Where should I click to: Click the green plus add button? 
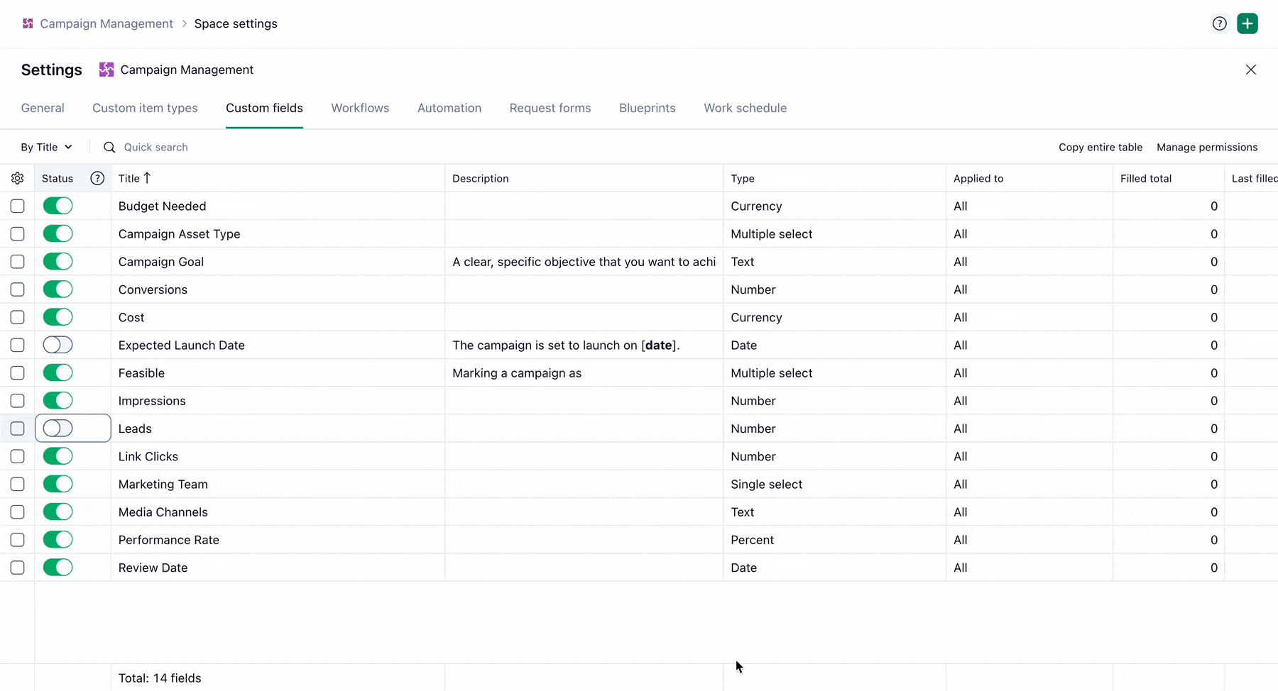[x=1247, y=23]
